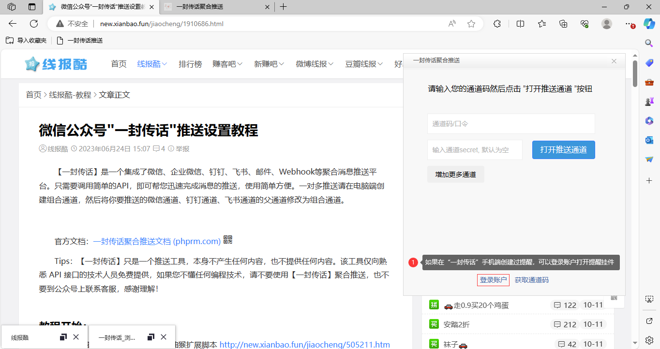Close the 一封传话聚合推送 popup panel
Image resolution: width=660 pixels, height=349 pixels.
[614, 61]
